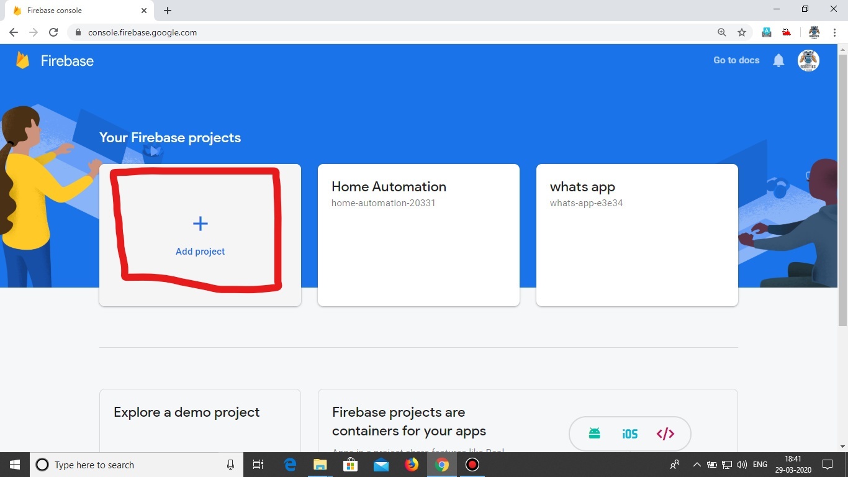Image resolution: width=848 pixels, height=477 pixels.
Task: Click the Chrome taskbar icon
Action: point(441,465)
